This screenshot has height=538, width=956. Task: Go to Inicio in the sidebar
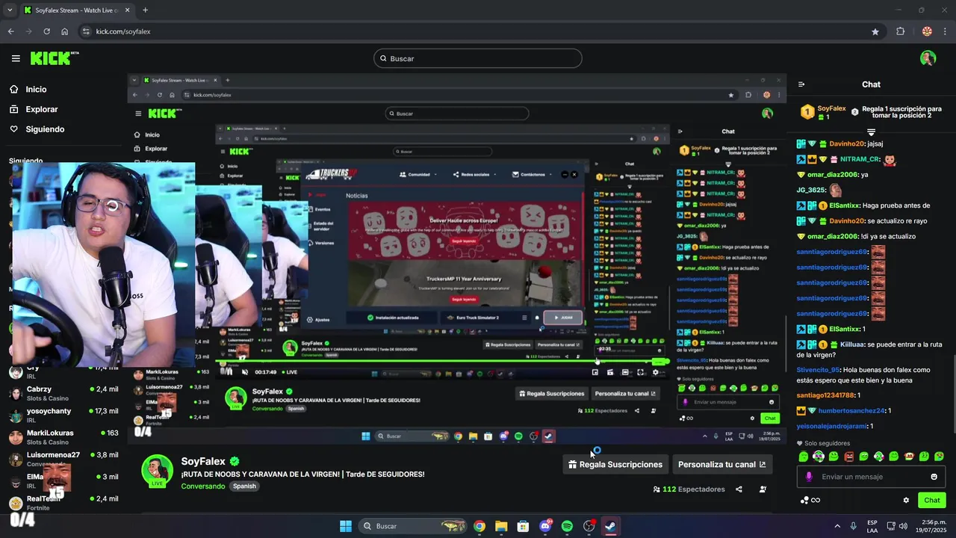tap(36, 89)
